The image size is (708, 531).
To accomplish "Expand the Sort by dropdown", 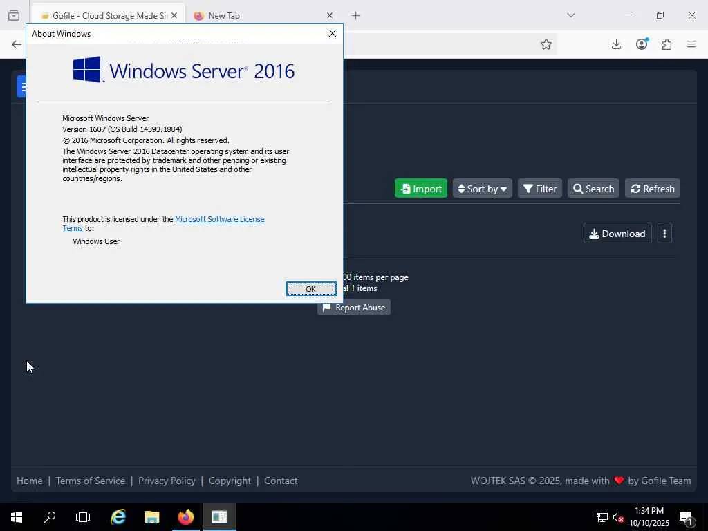I will tap(482, 188).
